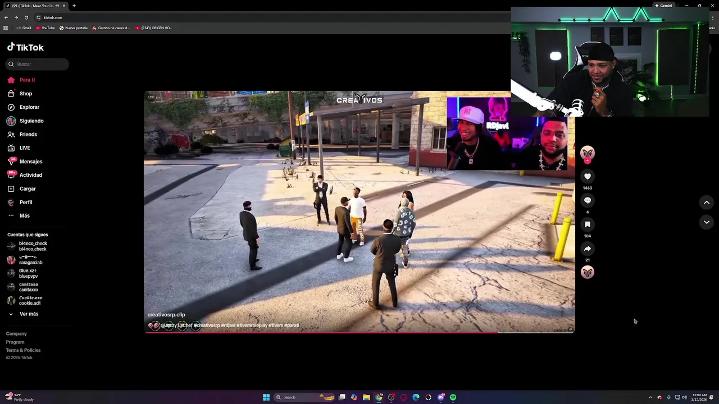719x404 pixels.
Task: Open the Shop section
Action: point(20,94)
